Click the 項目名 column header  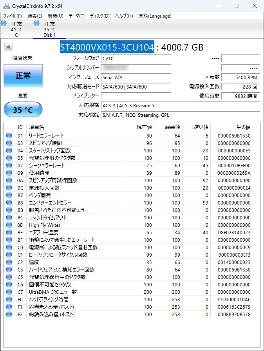point(76,127)
